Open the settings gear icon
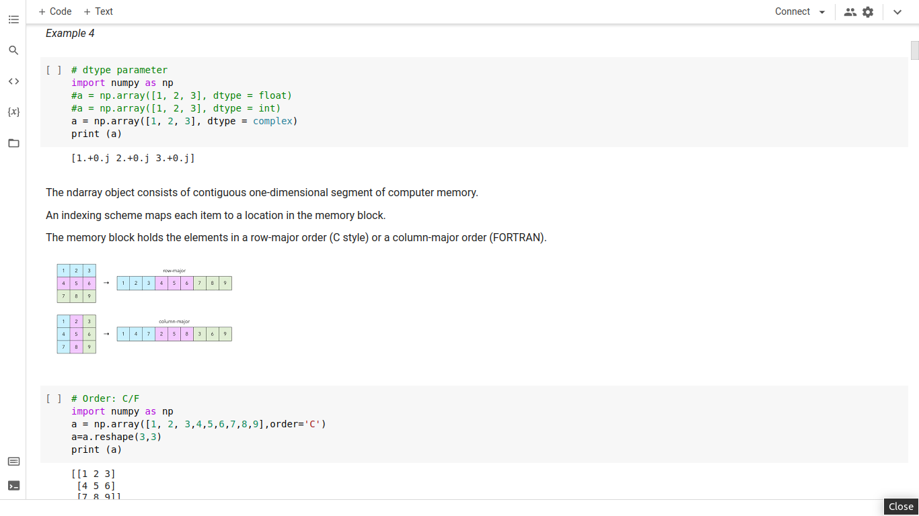Viewport: 919px width, 516px height. (x=868, y=12)
